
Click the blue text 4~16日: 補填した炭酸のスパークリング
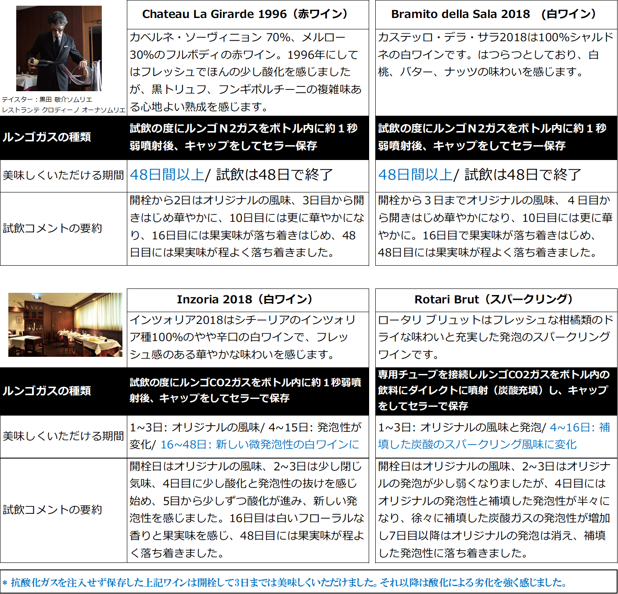point(494,436)
